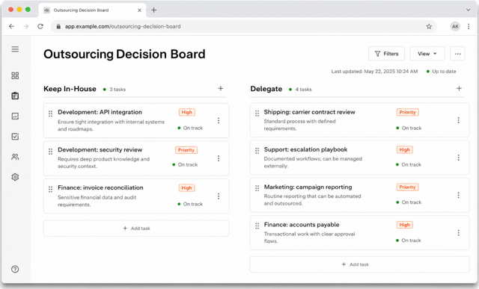Click High tag on escalation playbook card

[404, 149]
